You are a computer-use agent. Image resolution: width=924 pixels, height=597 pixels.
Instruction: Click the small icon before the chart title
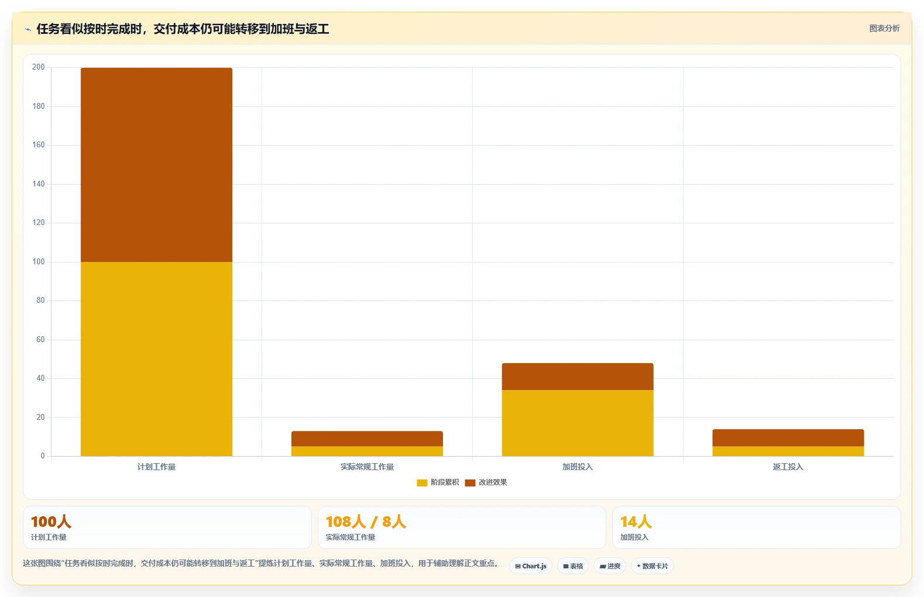pyautogui.click(x=28, y=29)
